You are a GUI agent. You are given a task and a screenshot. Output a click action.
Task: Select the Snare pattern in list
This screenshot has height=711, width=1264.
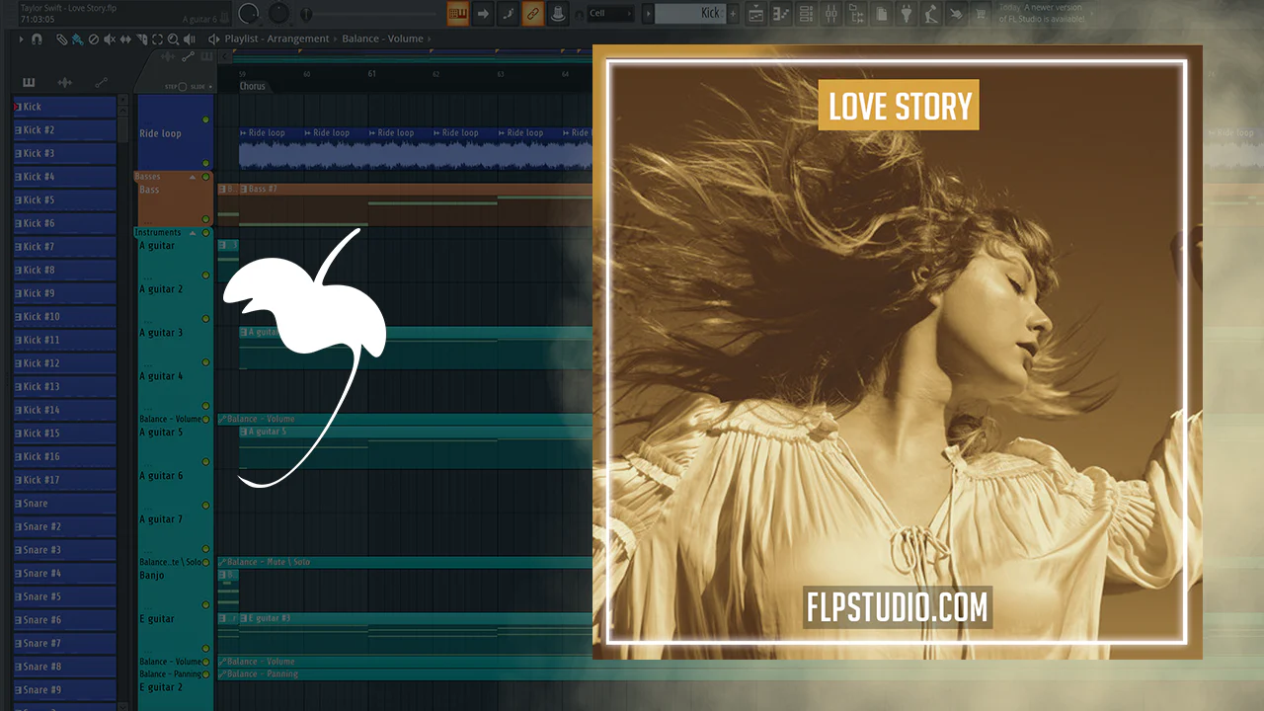pos(64,504)
